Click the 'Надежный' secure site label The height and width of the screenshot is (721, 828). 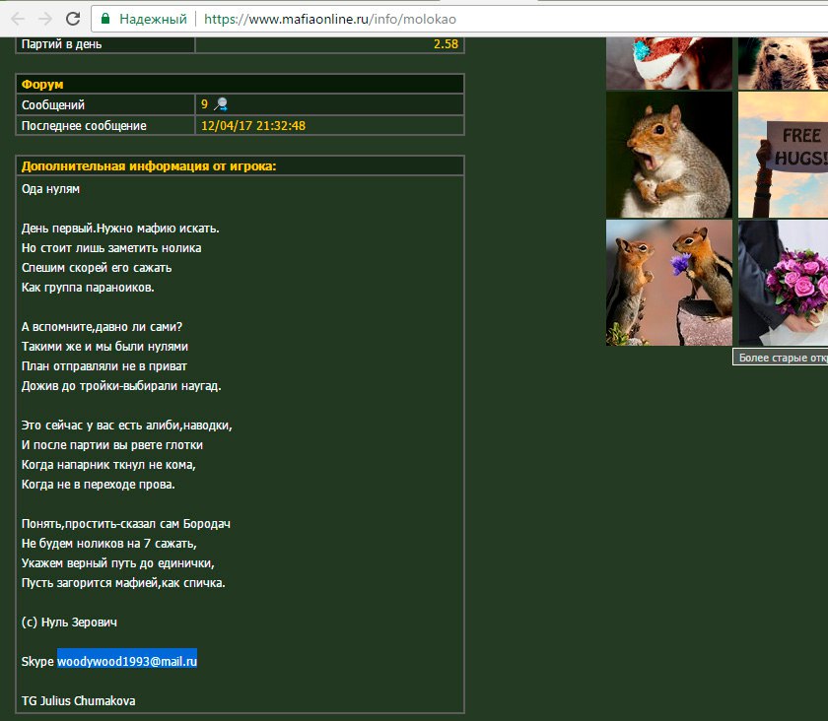coord(152,19)
